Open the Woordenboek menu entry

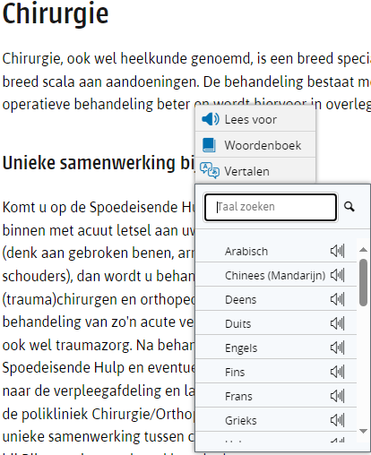(255, 145)
